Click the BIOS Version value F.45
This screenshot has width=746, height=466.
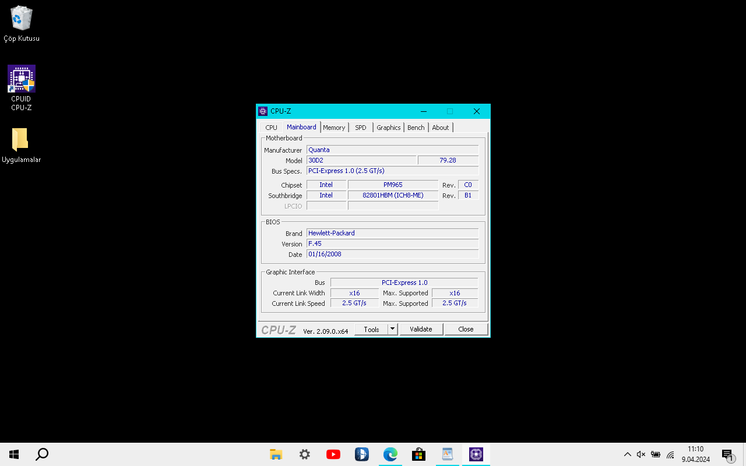(x=393, y=243)
